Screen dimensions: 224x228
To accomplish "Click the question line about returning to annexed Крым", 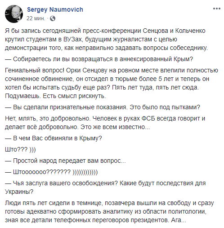I will coord(99,59).
